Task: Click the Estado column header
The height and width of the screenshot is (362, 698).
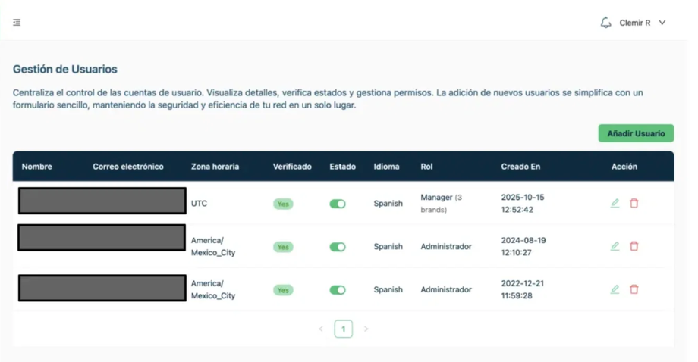Action: (342, 167)
